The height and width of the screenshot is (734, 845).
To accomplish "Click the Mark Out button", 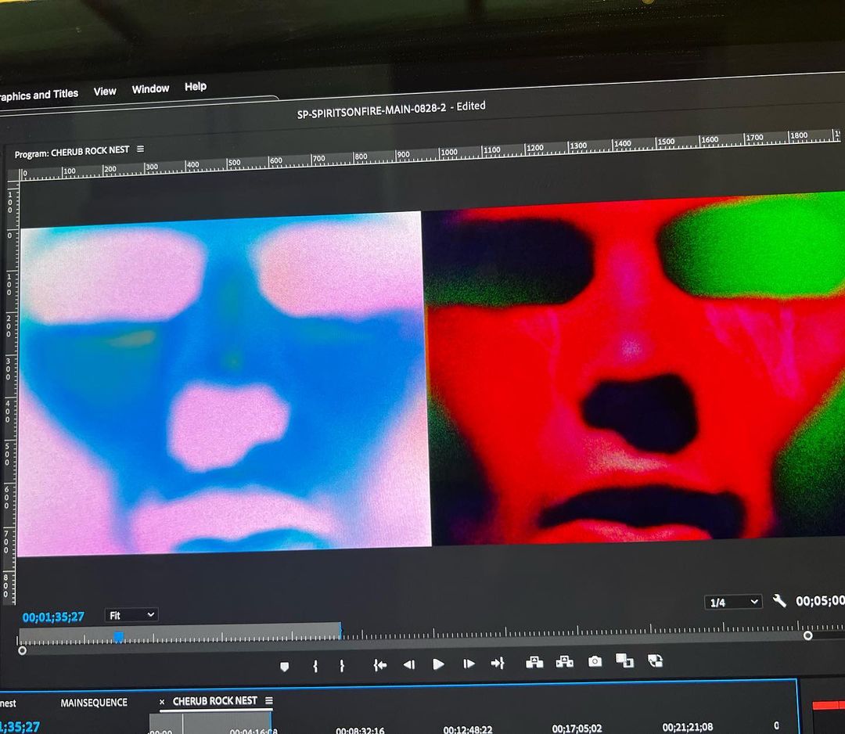I will 342,666.
